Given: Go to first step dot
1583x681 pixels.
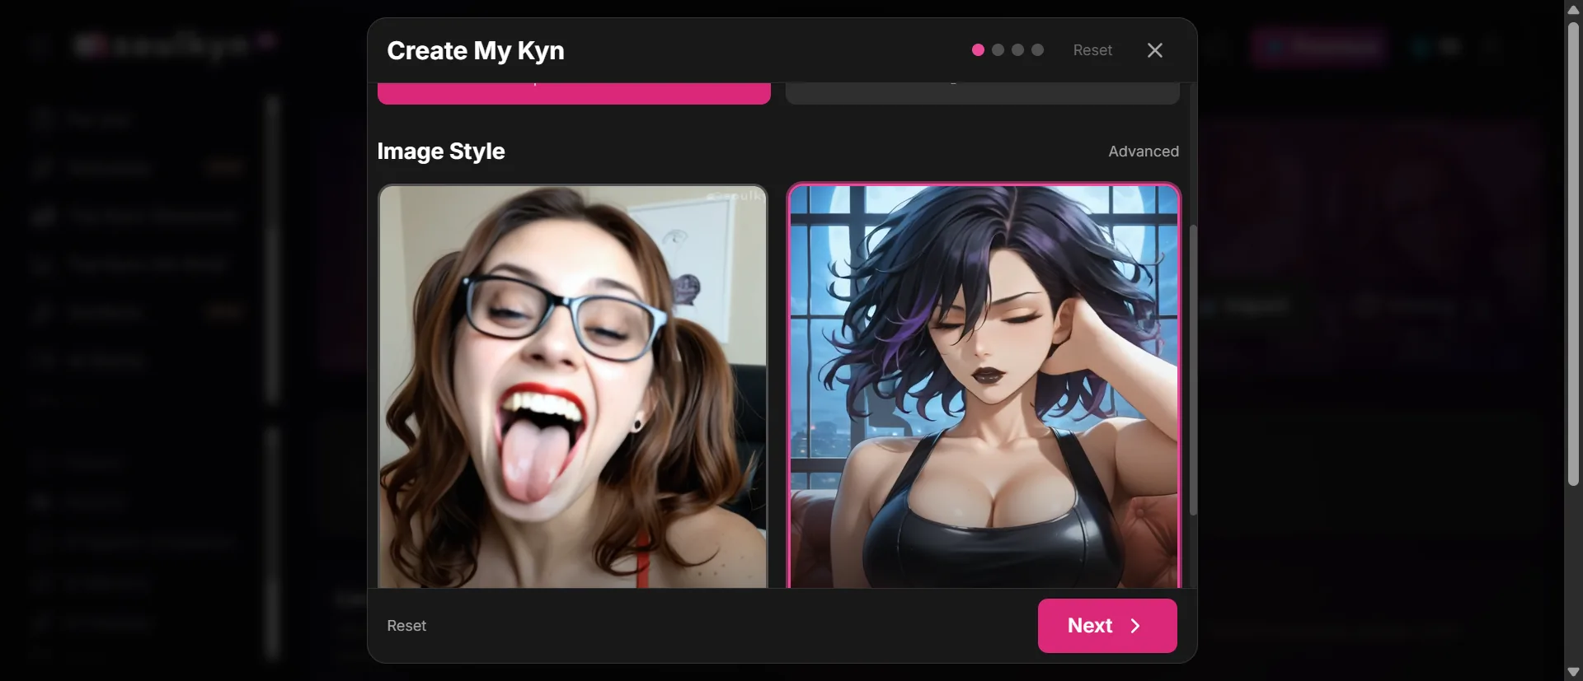Looking at the screenshot, I should pos(978,50).
